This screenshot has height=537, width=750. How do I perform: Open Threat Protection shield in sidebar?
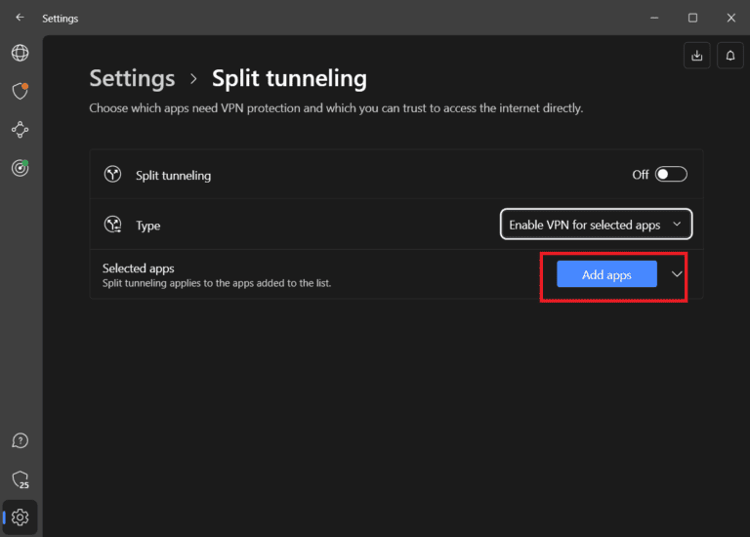[x=20, y=91]
